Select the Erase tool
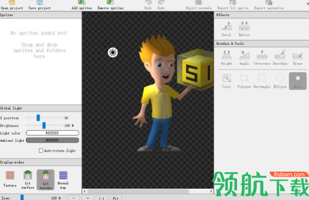Screen dimensions: 309x200 (x=298, y=58)
